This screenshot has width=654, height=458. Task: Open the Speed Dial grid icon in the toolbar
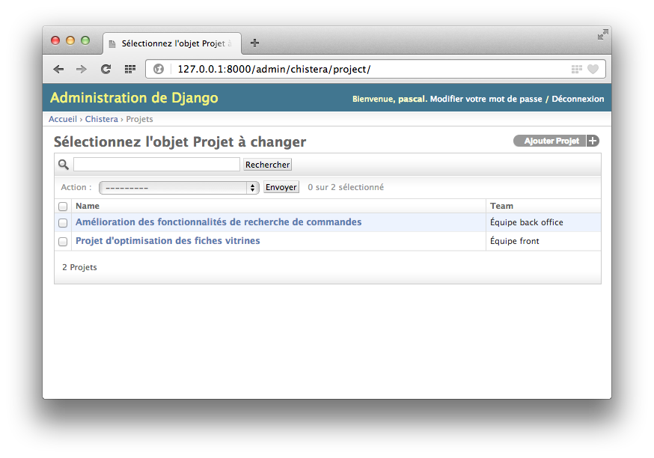coord(130,70)
